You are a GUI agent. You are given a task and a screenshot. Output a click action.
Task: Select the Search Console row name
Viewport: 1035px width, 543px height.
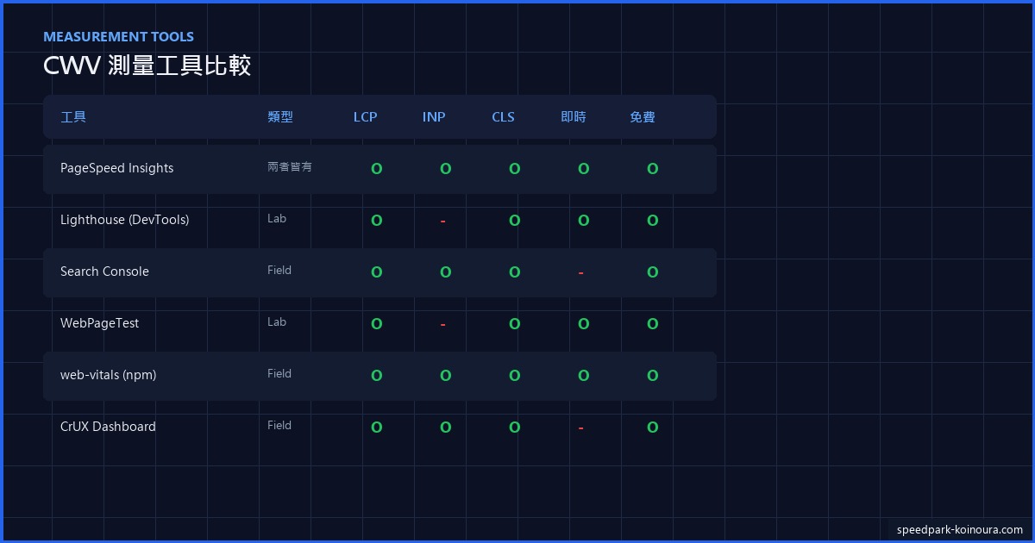tap(104, 271)
